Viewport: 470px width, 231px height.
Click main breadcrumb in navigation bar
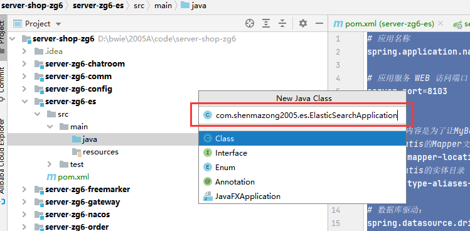[163, 6]
